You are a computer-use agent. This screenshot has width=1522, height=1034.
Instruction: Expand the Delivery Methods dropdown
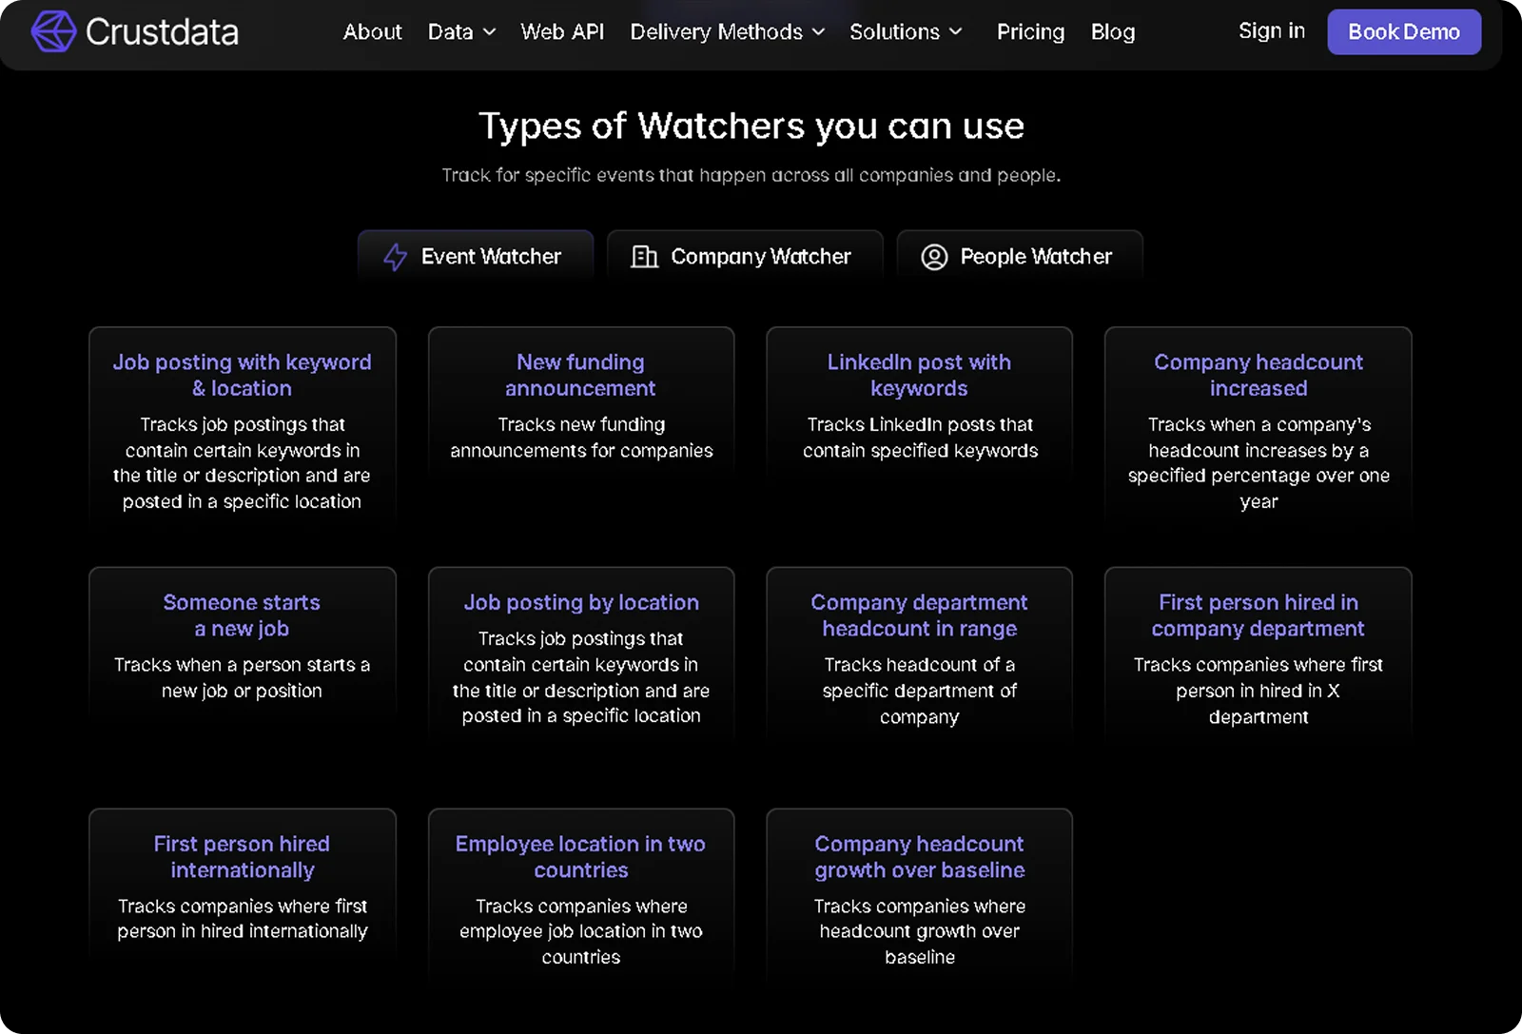(726, 31)
